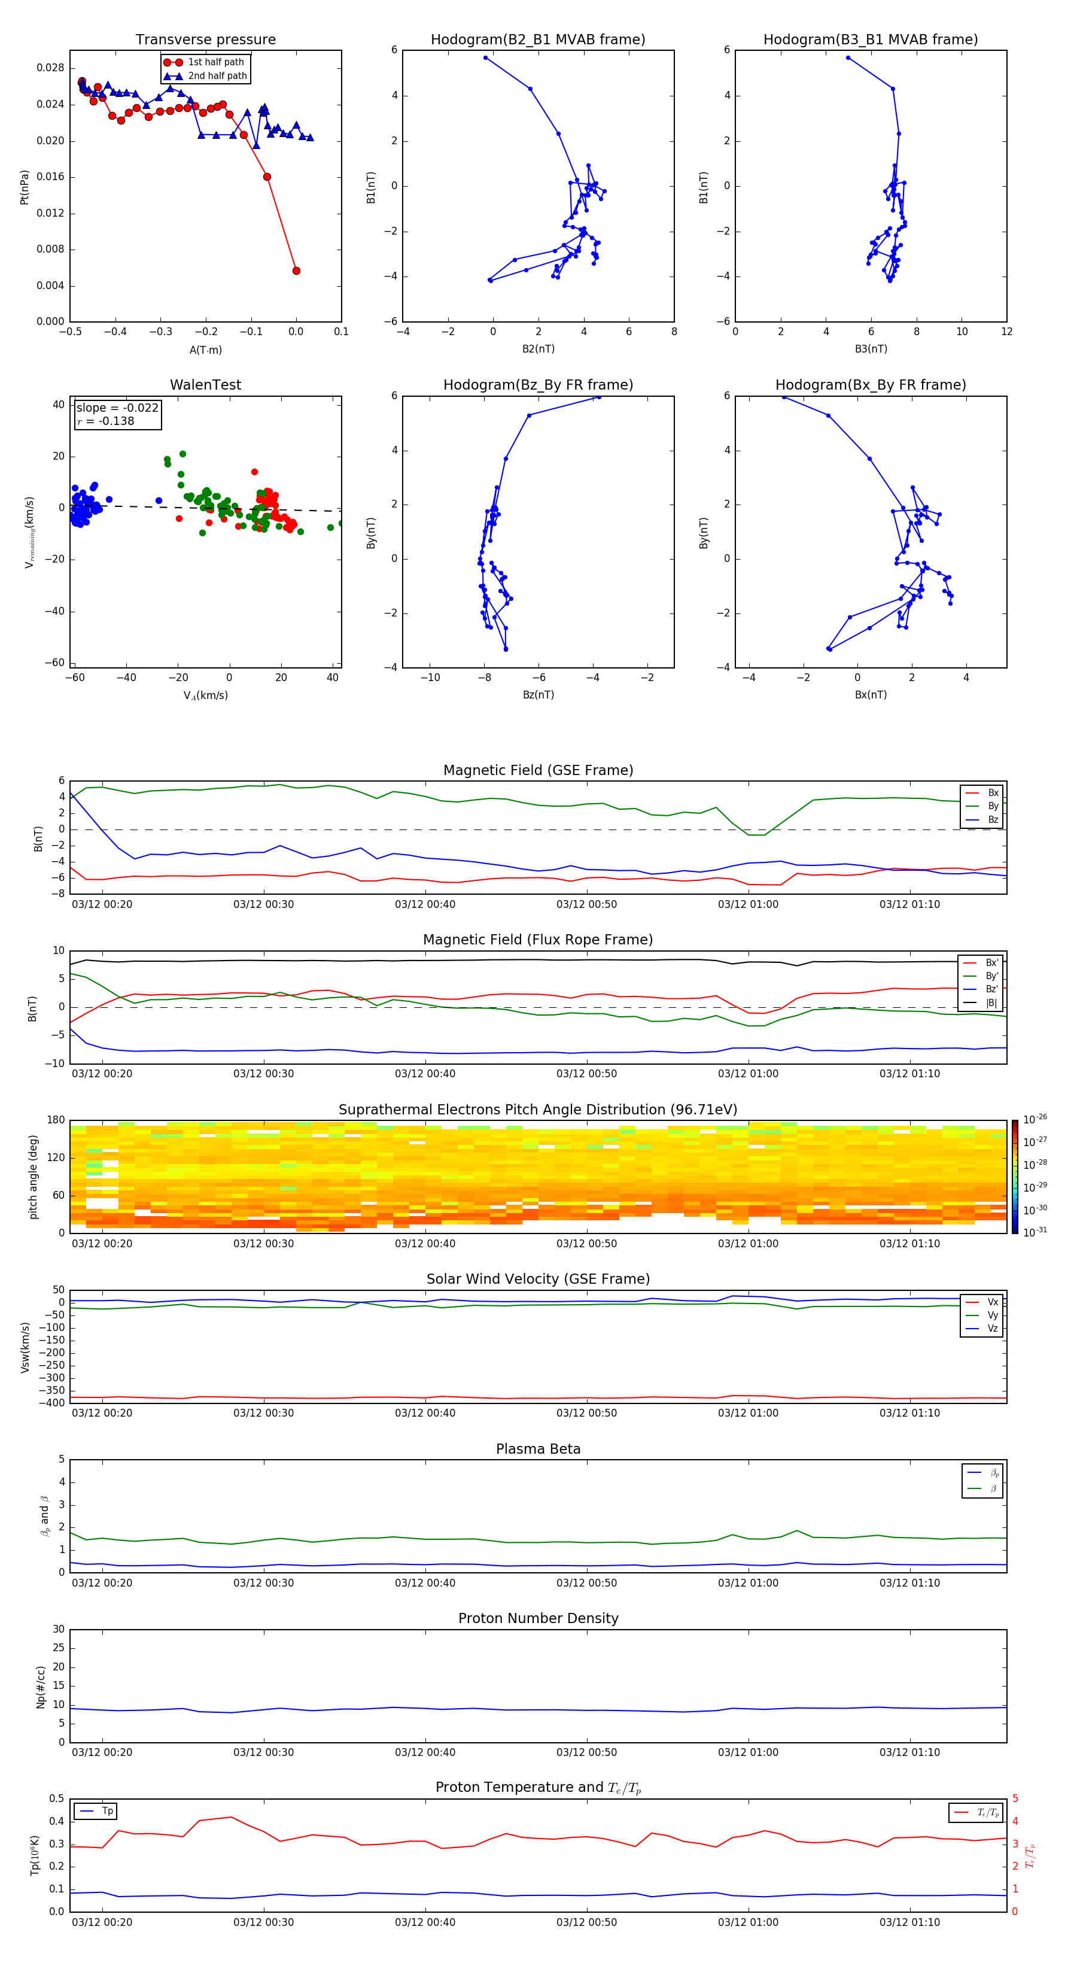
Task: Click the lowest red point in Transverse pressure plot
Action: click(296, 271)
